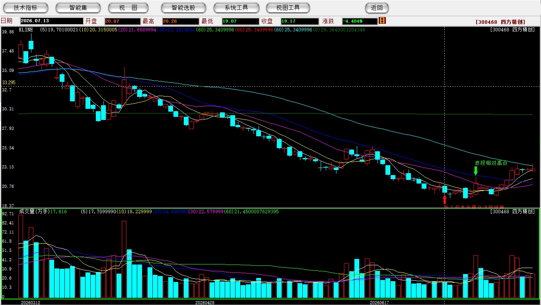This screenshot has height=305, width=541.
Task: Click the stock label in KLINE panel corner
Action: tap(512, 30)
